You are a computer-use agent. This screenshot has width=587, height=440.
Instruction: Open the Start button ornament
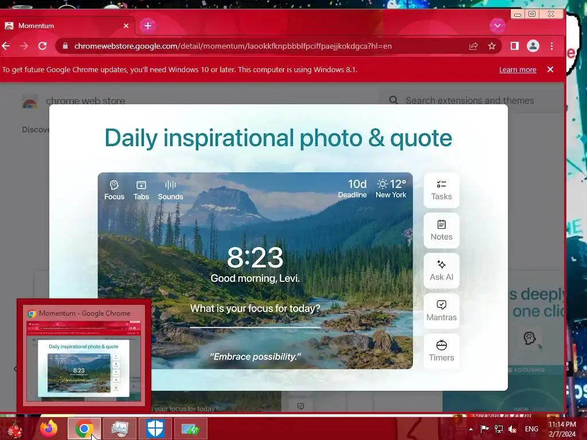pos(14,429)
